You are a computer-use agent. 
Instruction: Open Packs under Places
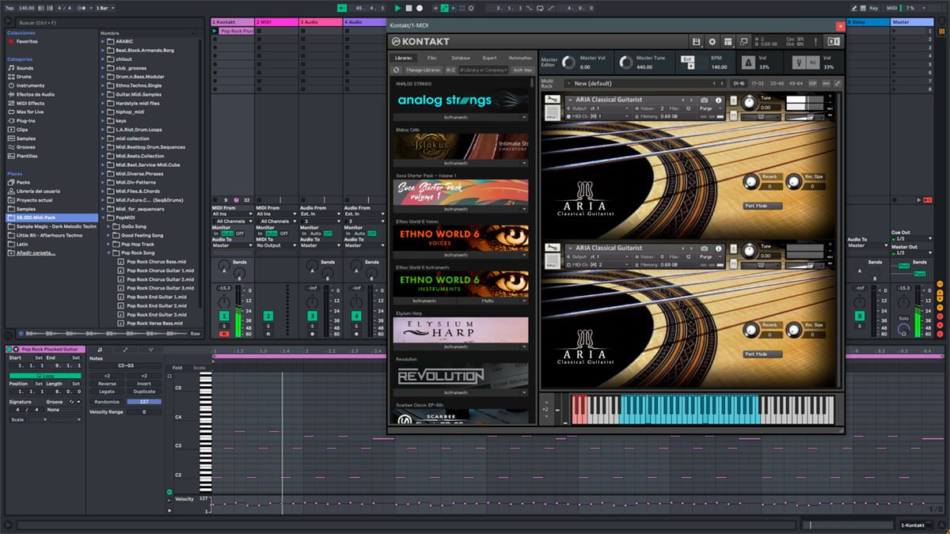(23, 182)
